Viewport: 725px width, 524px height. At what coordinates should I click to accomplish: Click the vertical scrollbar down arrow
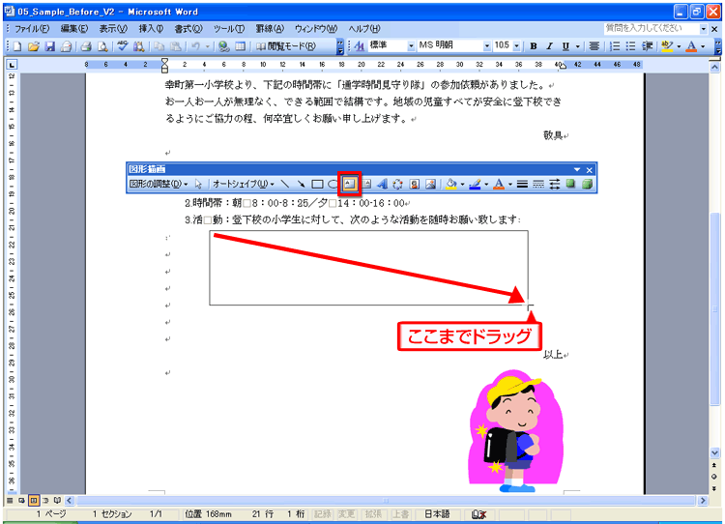click(714, 452)
